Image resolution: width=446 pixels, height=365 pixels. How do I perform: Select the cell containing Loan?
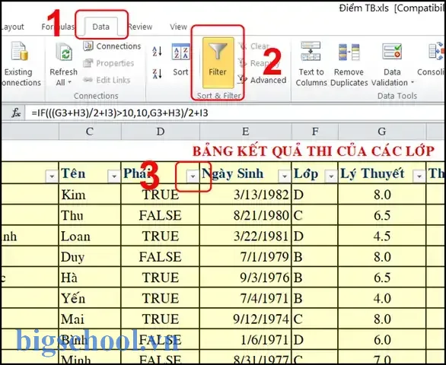[x=90, y=236]
